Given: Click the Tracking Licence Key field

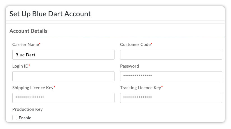Looking at the screenshot, I should point(171,98).
